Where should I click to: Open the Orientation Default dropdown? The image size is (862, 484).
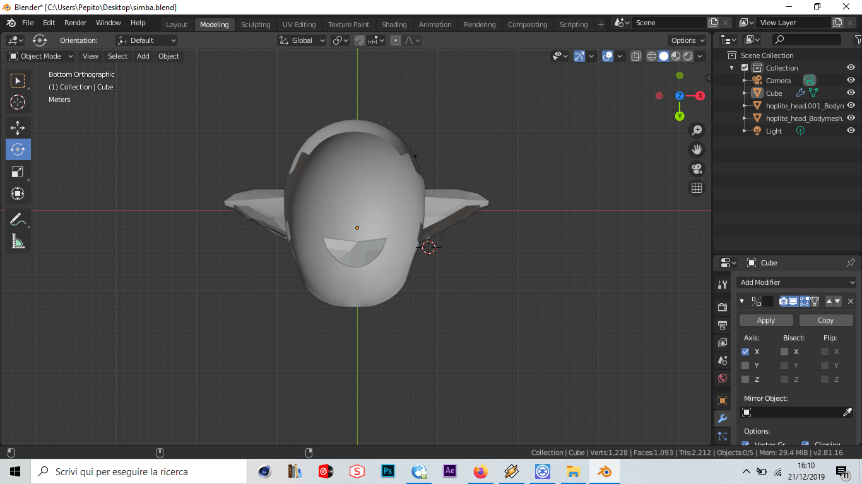click(146, 40)
